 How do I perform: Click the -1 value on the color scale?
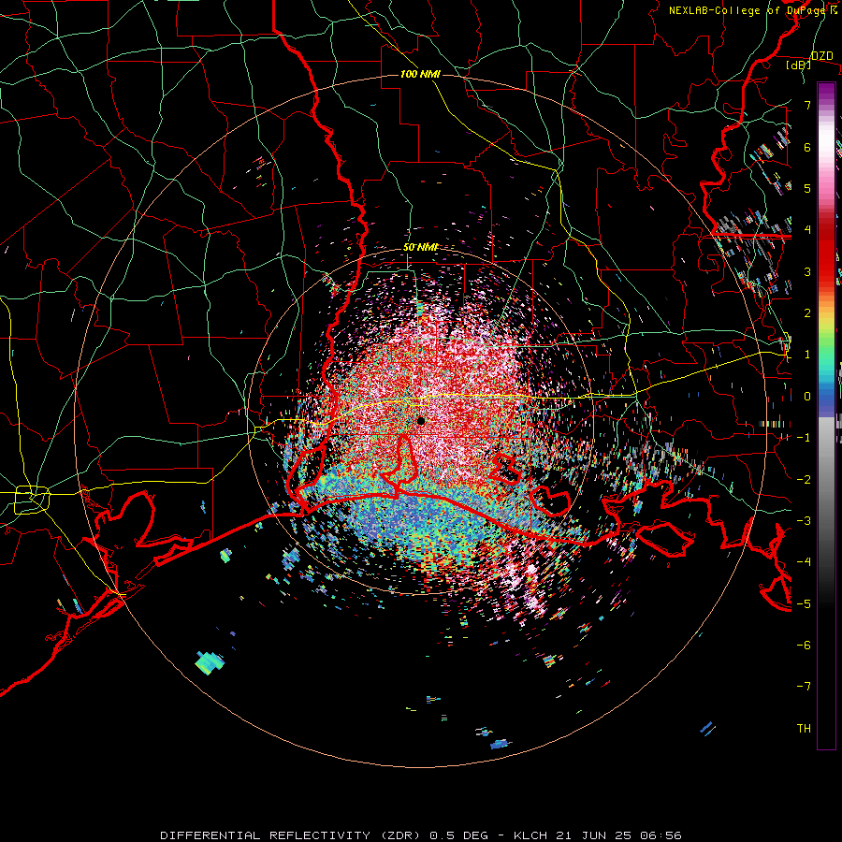(x=804, y=438)
